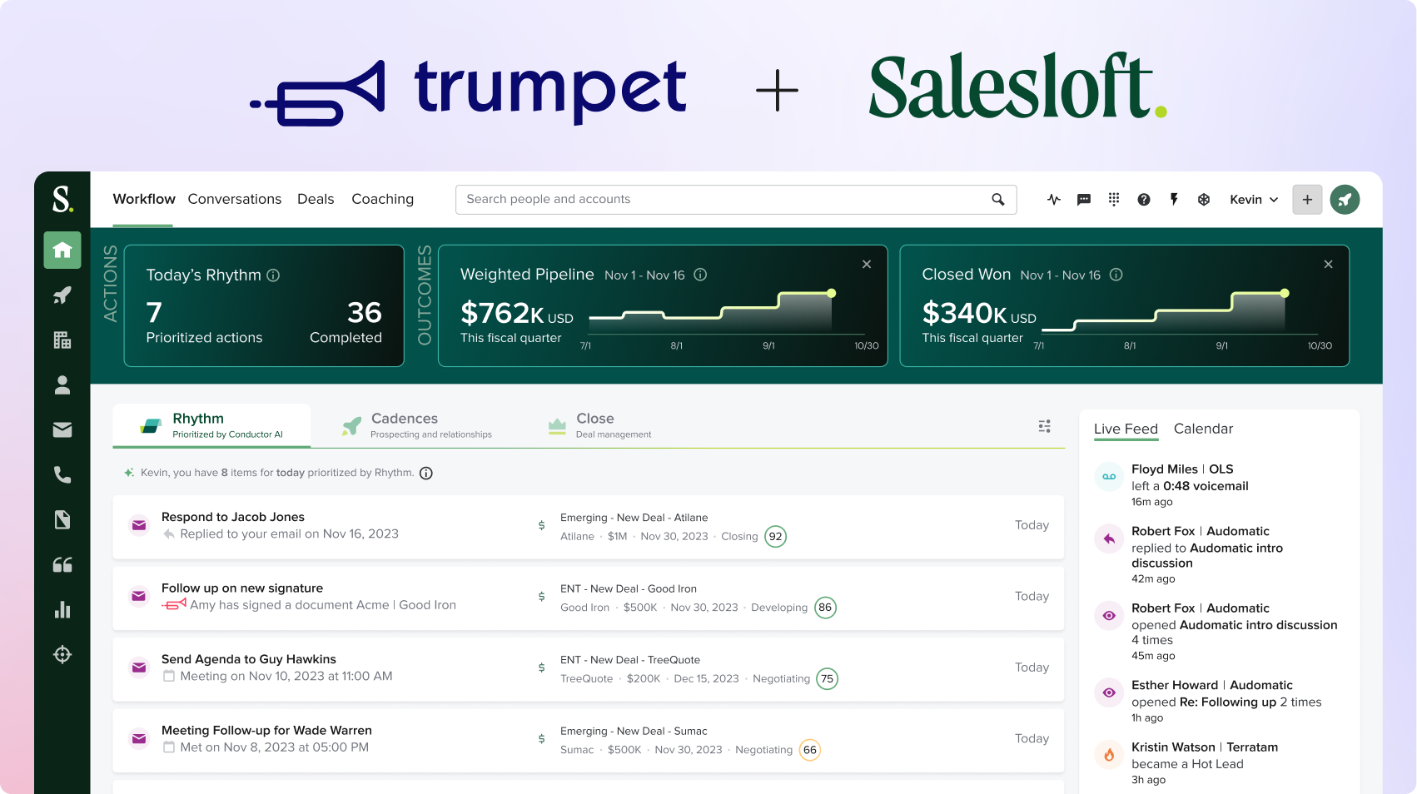Click the help question mark icon
Screen dimensions: 1417x794
tap(1143, 199)
